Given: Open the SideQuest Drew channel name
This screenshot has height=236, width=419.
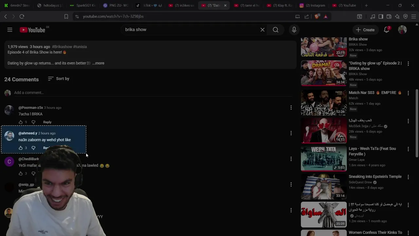Looking at the screenshot, I should pyautogui.click(x=360, y=182).
